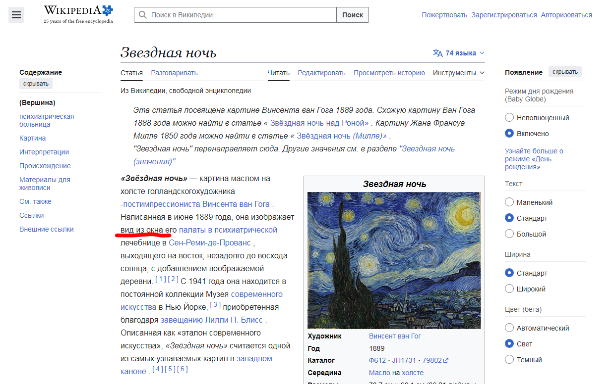The width and height of the screenshot is (613, 384).
Task: Select Маленький text size
Action: 509,202
